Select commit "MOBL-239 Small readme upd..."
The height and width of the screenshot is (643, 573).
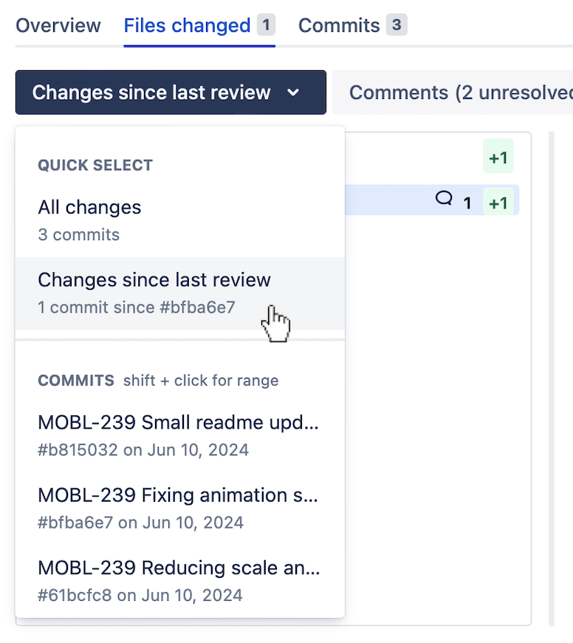(178, 422)
